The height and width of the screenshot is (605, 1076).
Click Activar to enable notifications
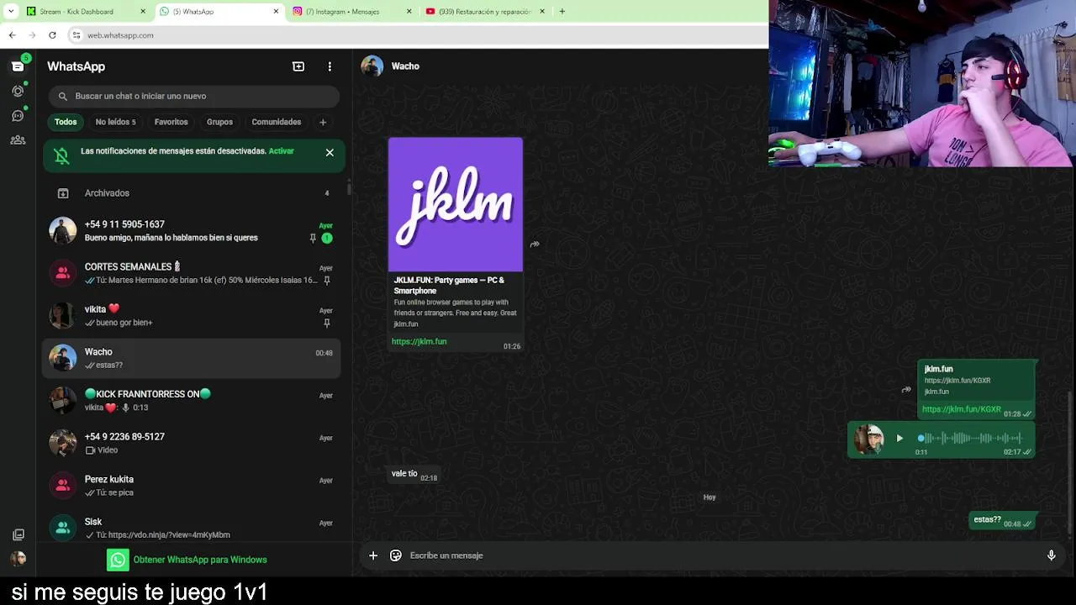point(282,151)
